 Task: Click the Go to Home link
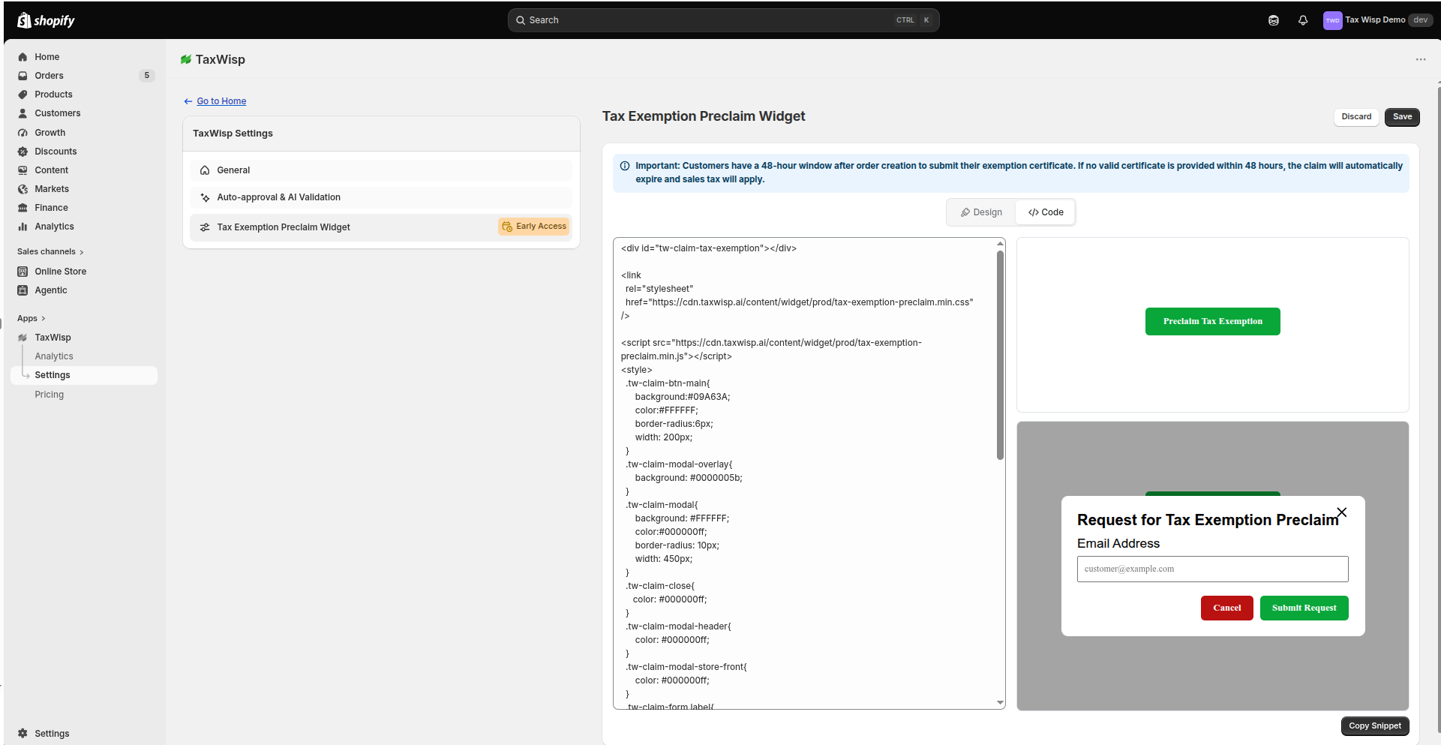221,101
